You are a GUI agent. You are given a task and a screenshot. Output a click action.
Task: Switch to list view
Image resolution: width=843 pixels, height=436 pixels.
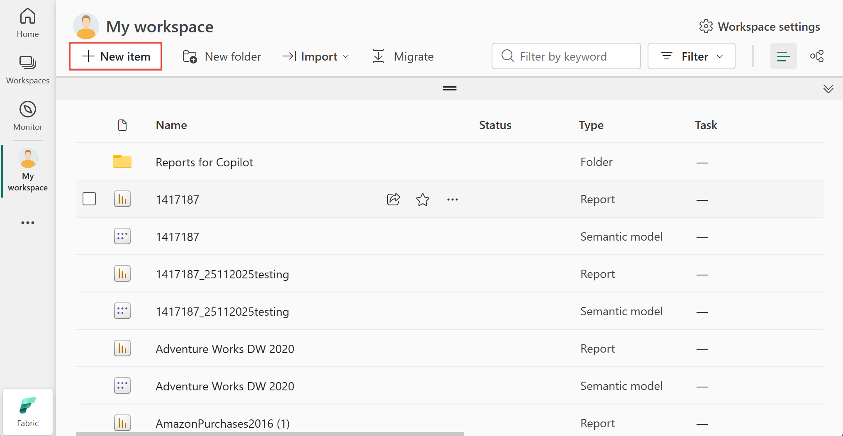click(x=783, y=56)
